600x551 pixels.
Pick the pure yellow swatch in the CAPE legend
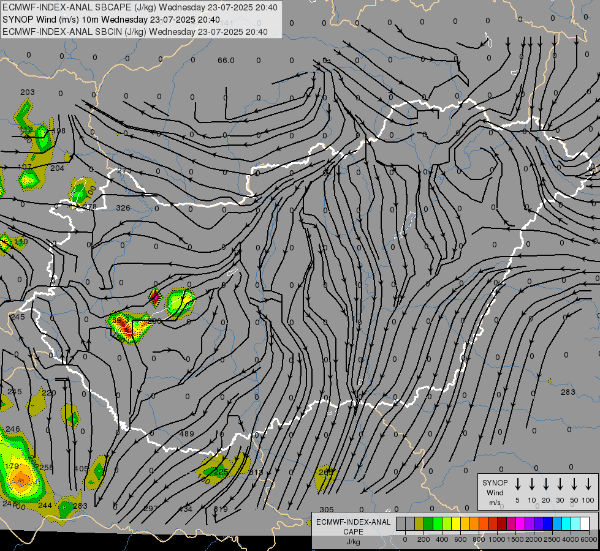456,523
